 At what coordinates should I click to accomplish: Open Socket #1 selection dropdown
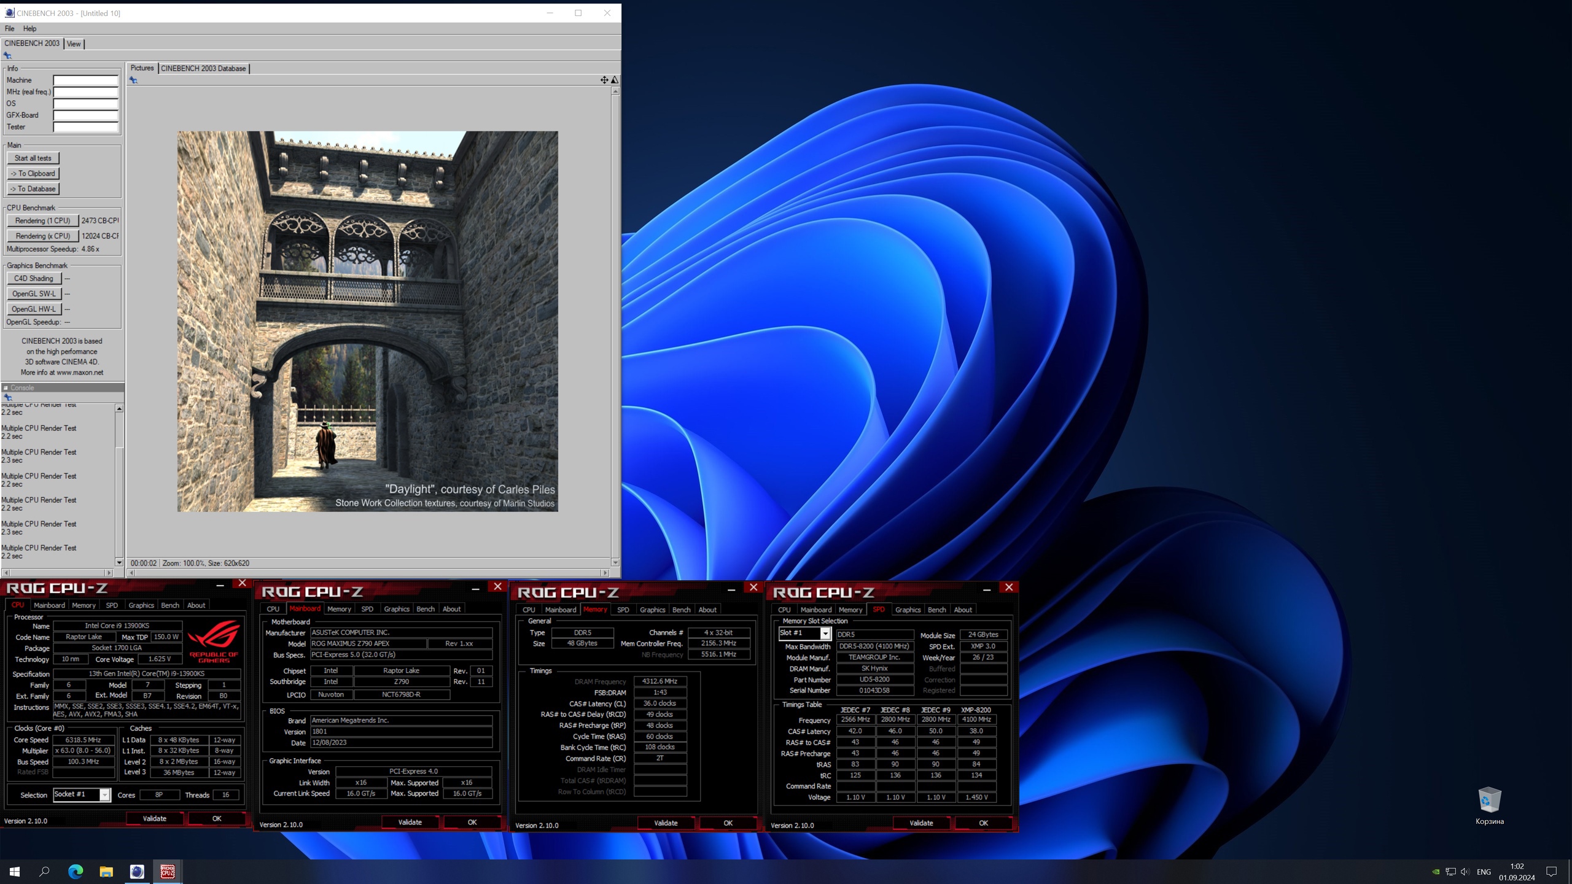[105, 795]
